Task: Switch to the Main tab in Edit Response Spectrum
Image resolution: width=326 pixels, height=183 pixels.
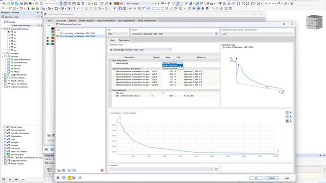Action: [112, 40]
